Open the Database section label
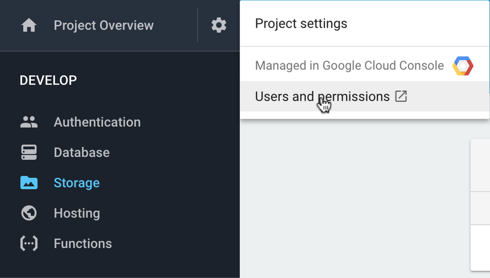The width and height of the screenshot is (490, 278). point(82,153)
